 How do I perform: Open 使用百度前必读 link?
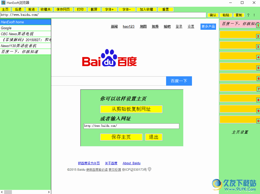[x=97, y=170]
